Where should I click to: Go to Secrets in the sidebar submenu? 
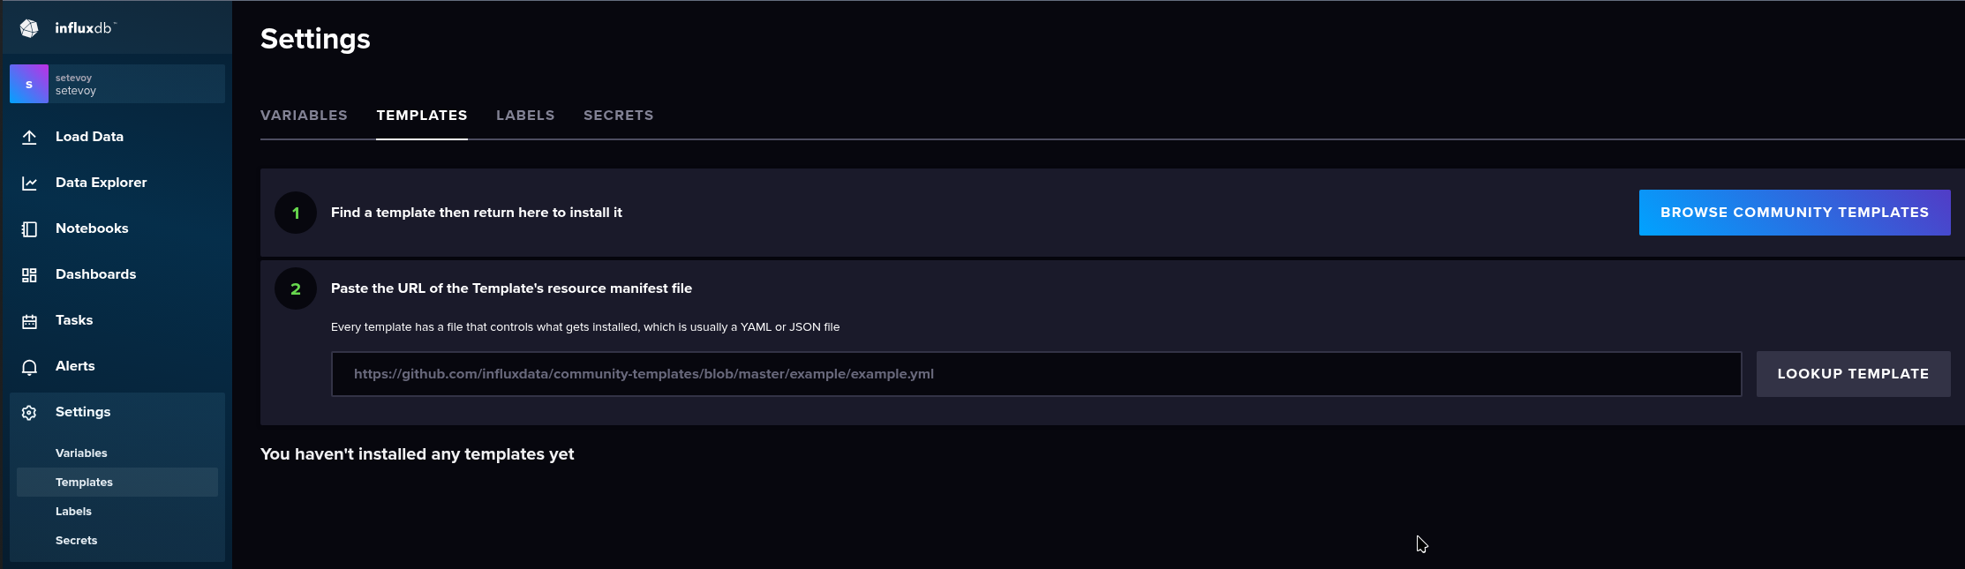77,541
